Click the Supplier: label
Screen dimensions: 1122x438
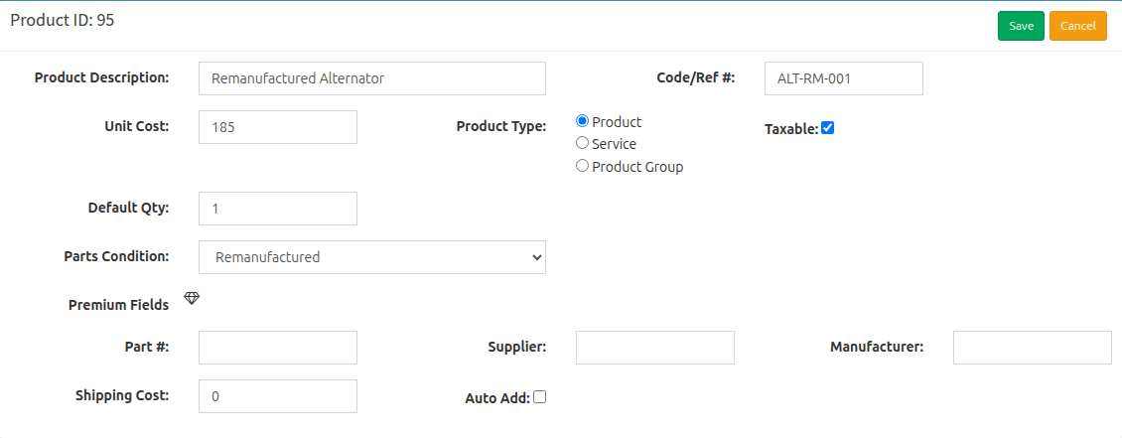point(517,347)
